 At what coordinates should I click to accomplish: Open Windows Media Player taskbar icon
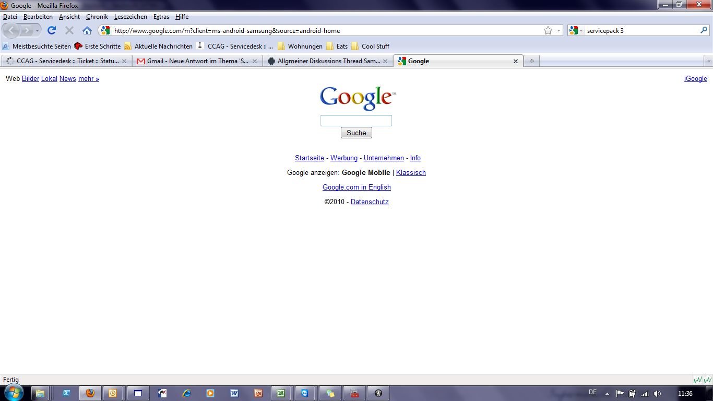pyautogui.click(x=210, y=393)
